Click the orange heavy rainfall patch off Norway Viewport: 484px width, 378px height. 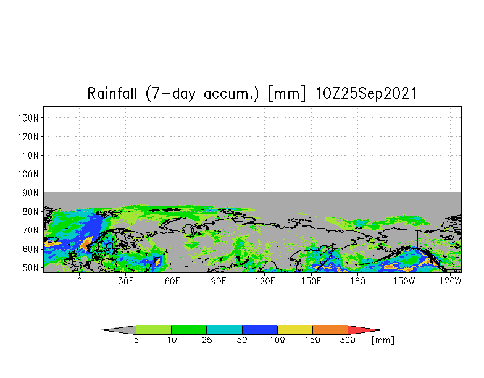pyautogui.click(x=86, y=243)
